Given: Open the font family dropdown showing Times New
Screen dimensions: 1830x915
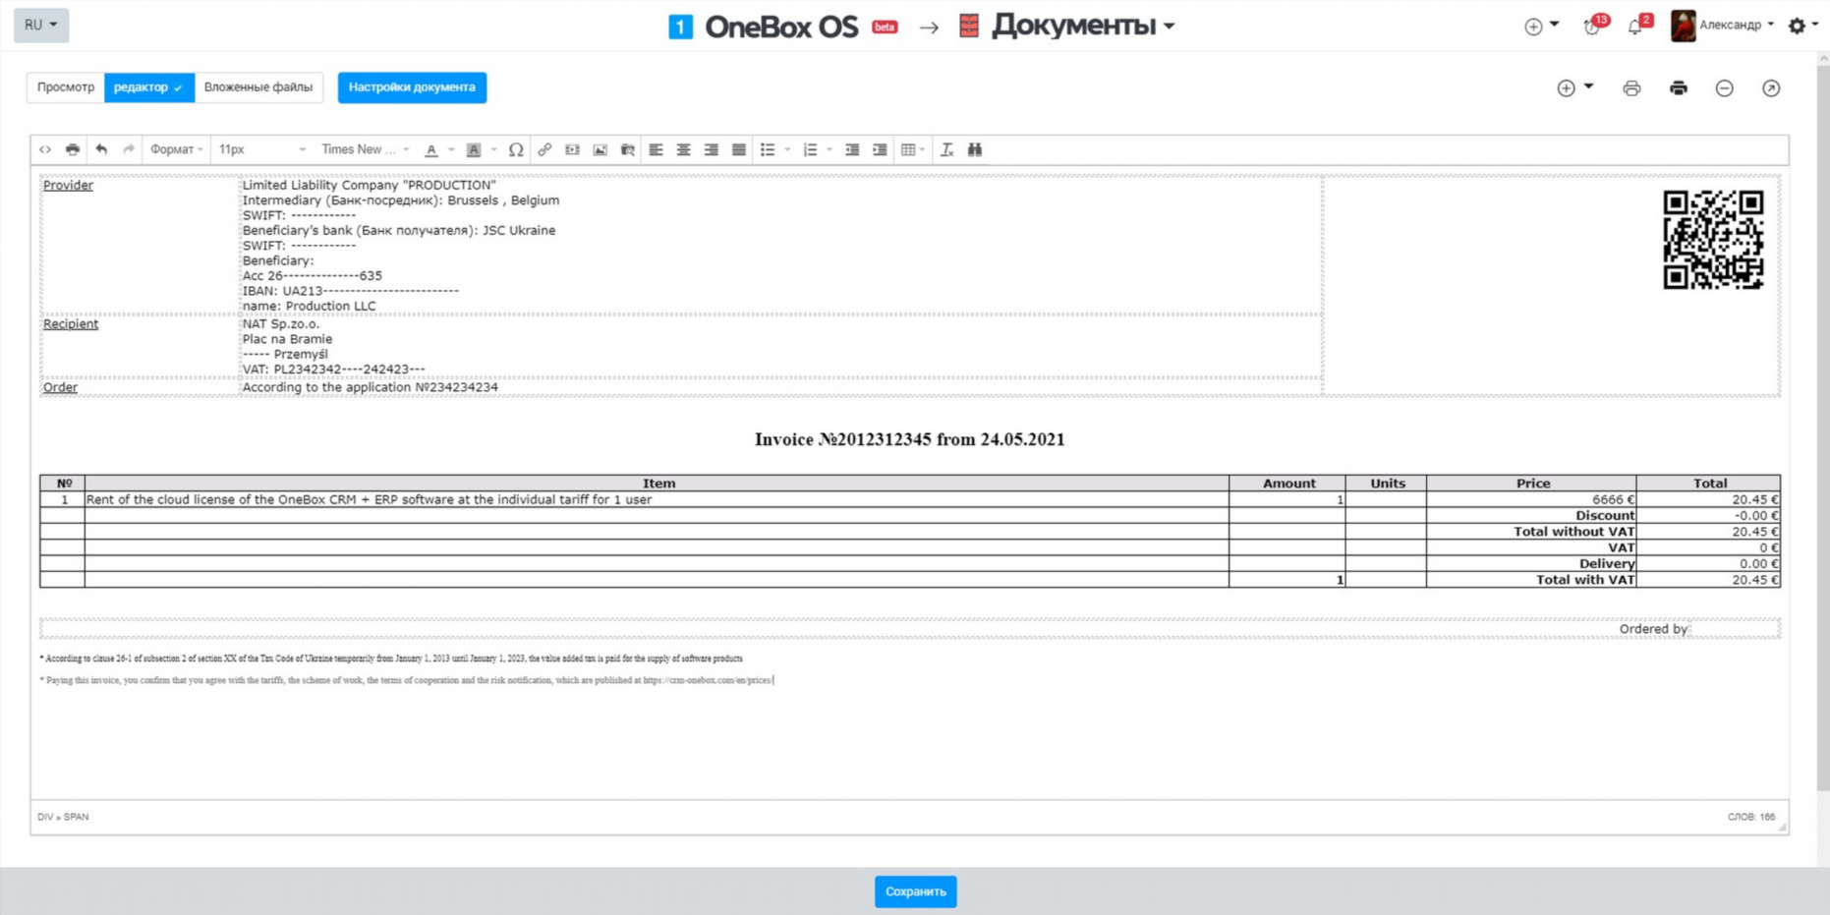Looking at the screenshot, I should (x=361, y=149).
